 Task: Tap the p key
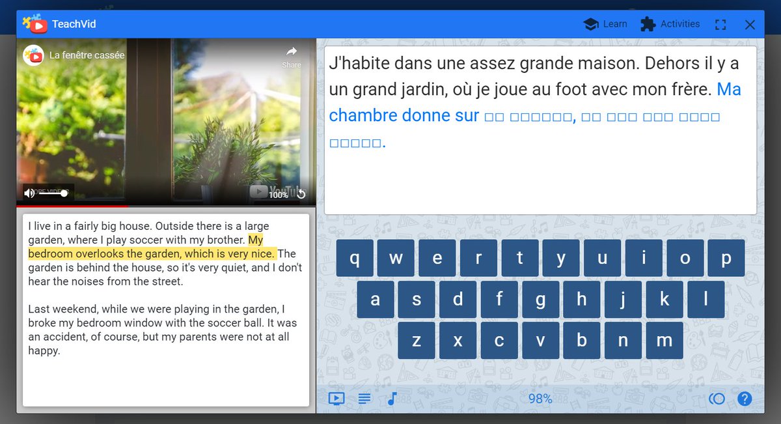[726, 258]
